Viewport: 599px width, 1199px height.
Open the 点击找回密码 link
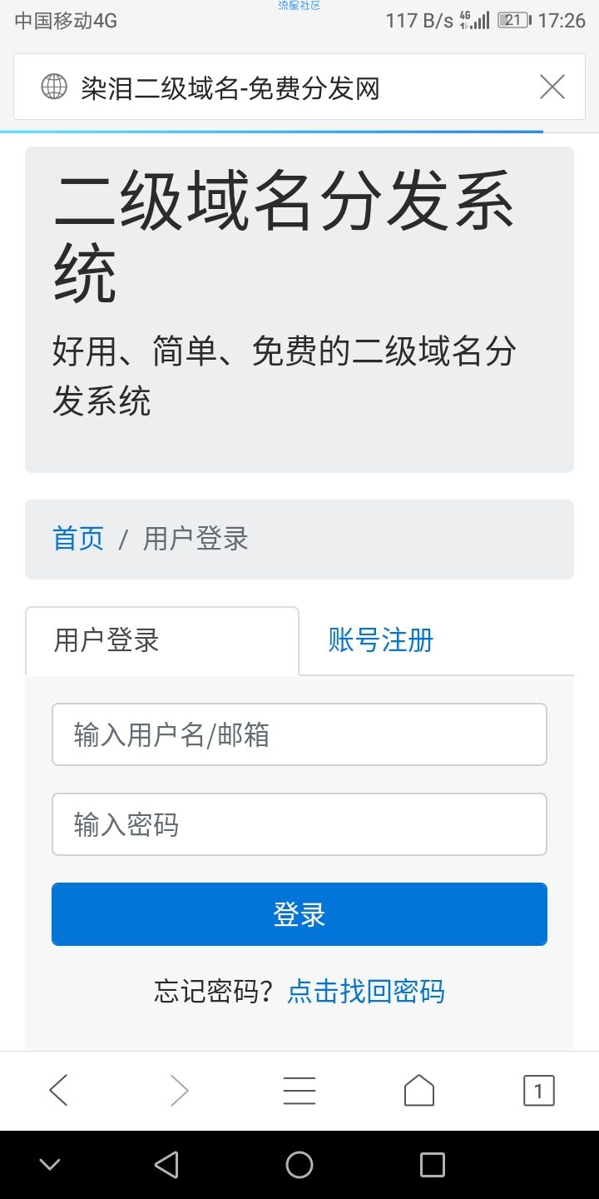(366, 991)
